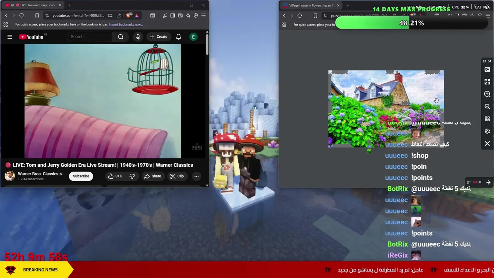The height and width of the screenshot is (278, 494).
Task: Zoom out of the jigsaw puzzle
Action: point(487,107)
